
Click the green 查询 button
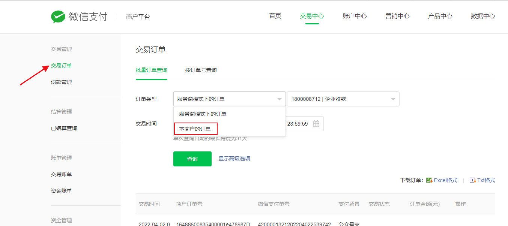coord(192,159)
